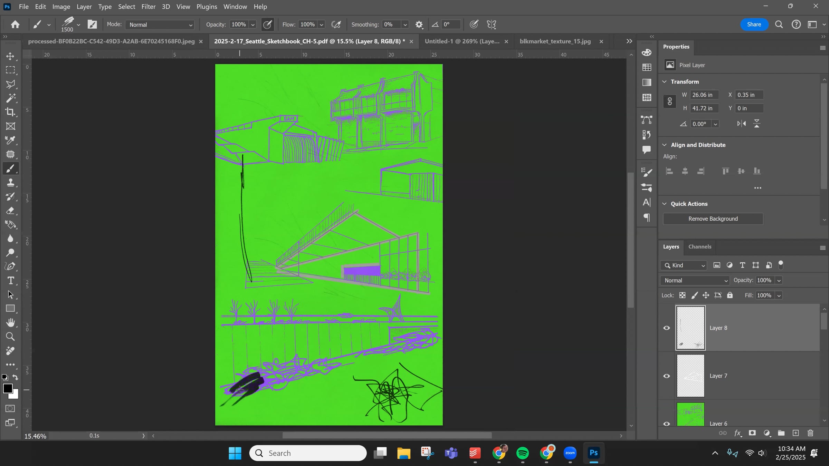Switch to the blkmarket_texture_15.jpg document tab
Screen dimensions: 829x466
tap(555, 41)
